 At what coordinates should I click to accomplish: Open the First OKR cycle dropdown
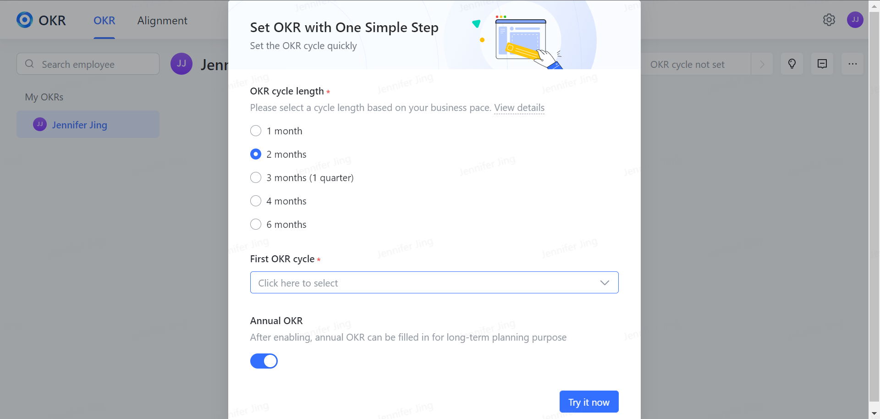pos(434,282)
